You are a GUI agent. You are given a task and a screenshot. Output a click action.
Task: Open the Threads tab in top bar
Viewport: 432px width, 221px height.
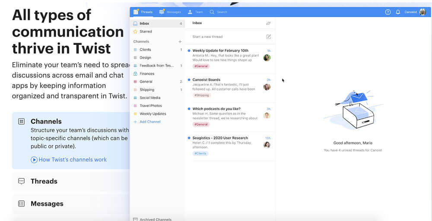click(143, 12)
